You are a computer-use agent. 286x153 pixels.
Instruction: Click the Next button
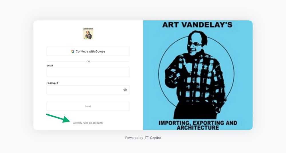(88, 106)
